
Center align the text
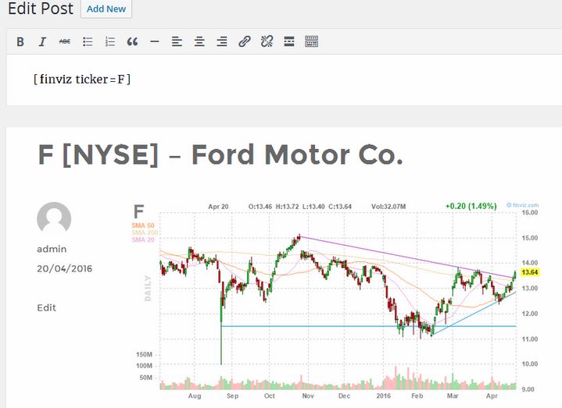pyautogui.click(x=199, y=41)
